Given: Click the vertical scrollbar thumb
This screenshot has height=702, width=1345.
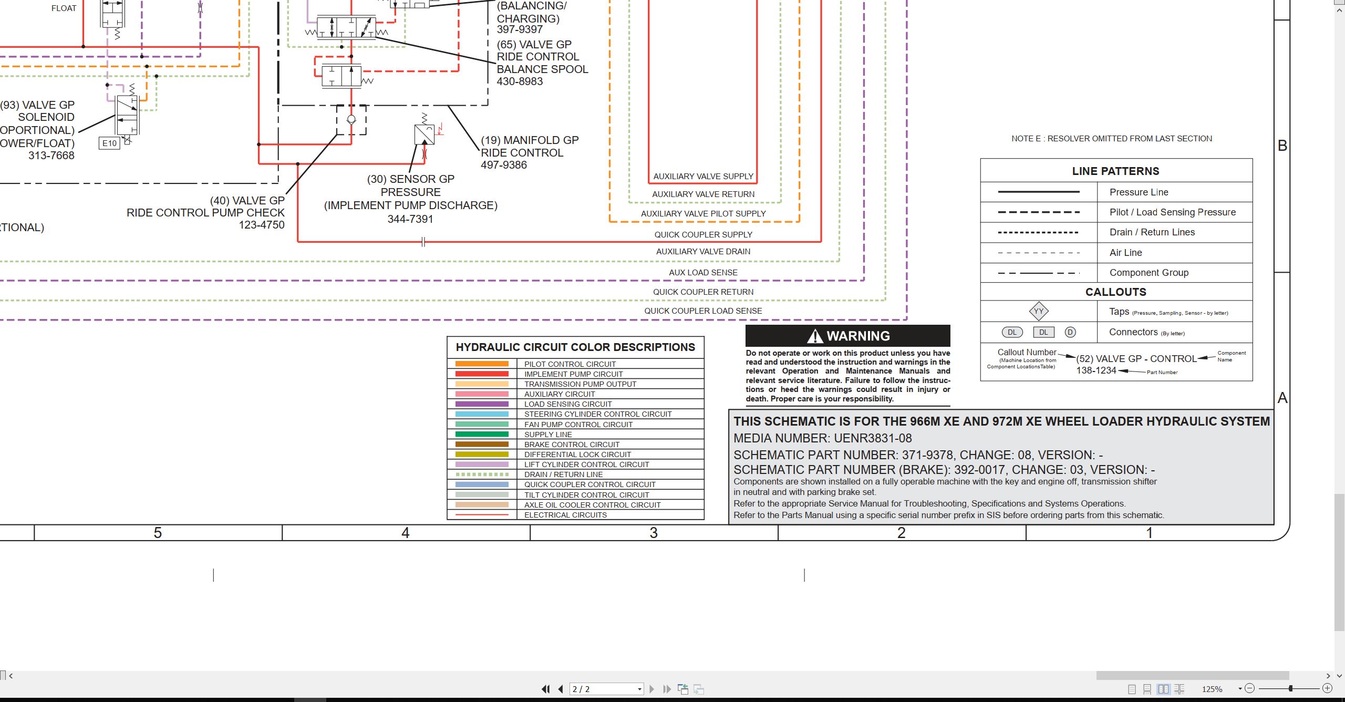Looking at the screenshot, I should (x=1340, y=562).
